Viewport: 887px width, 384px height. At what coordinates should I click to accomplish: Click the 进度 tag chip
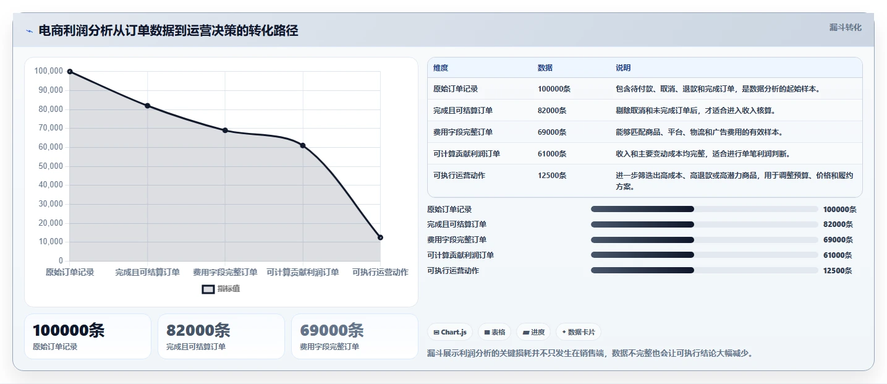(533, 332)
